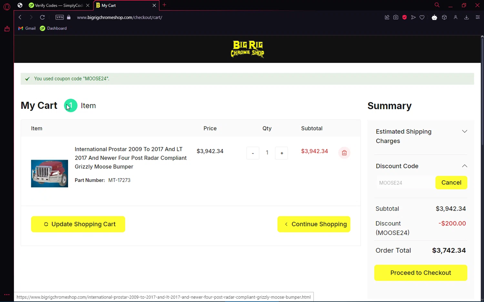Close the Verify Codes tab

point(88,5)
